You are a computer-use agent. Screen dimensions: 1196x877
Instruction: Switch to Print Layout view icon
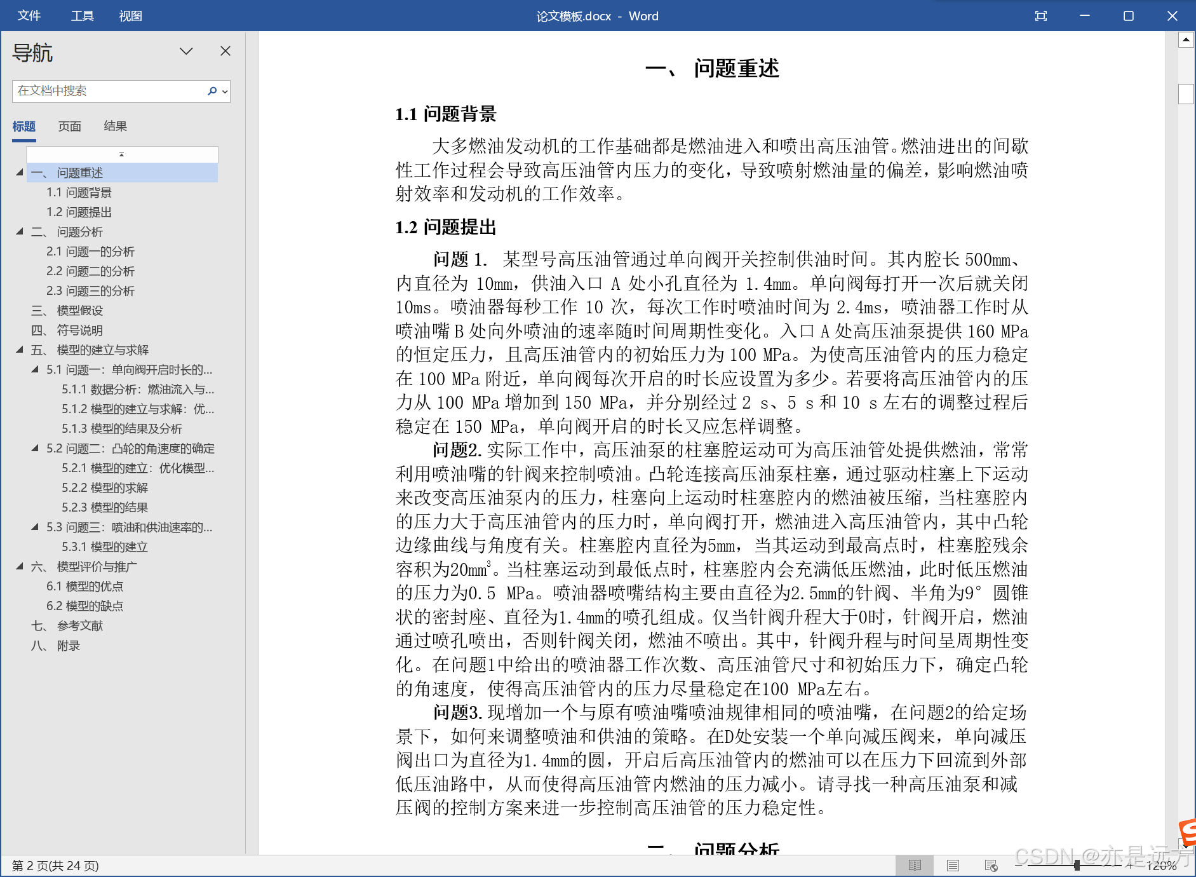tap(953, 865)
